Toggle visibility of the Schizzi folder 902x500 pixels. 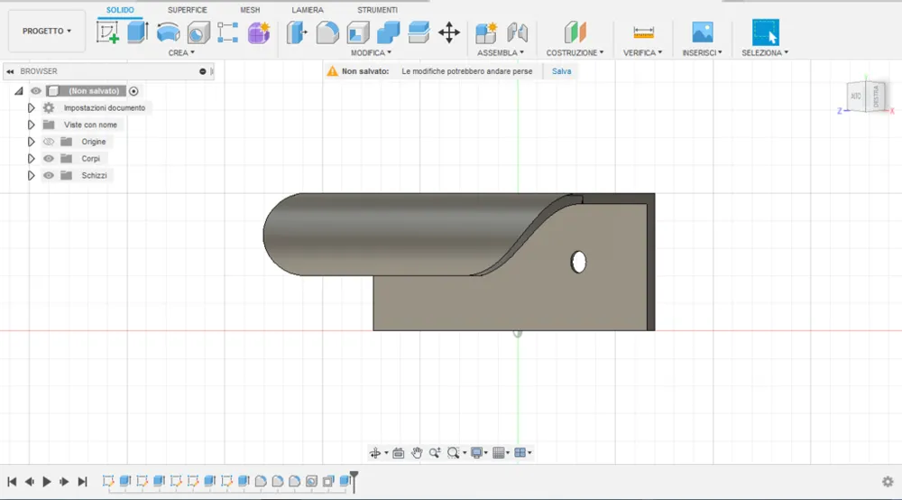pyautogui.click(x=49, y=175)
